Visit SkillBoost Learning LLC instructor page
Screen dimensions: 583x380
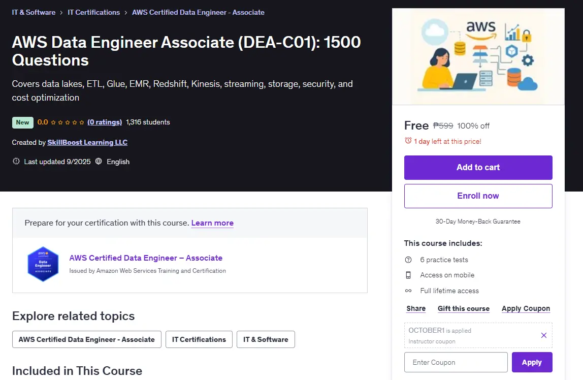tap(87, 142)
